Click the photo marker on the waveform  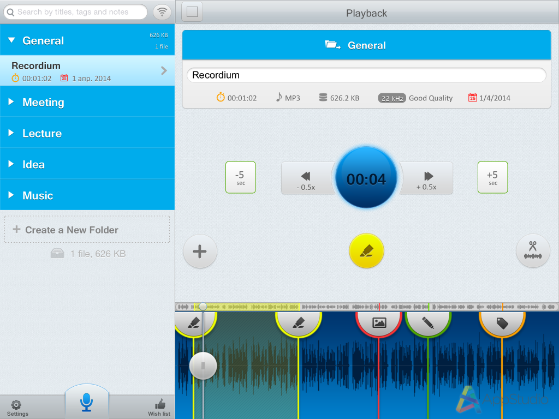pyautogui.click(x=380, y=322)
